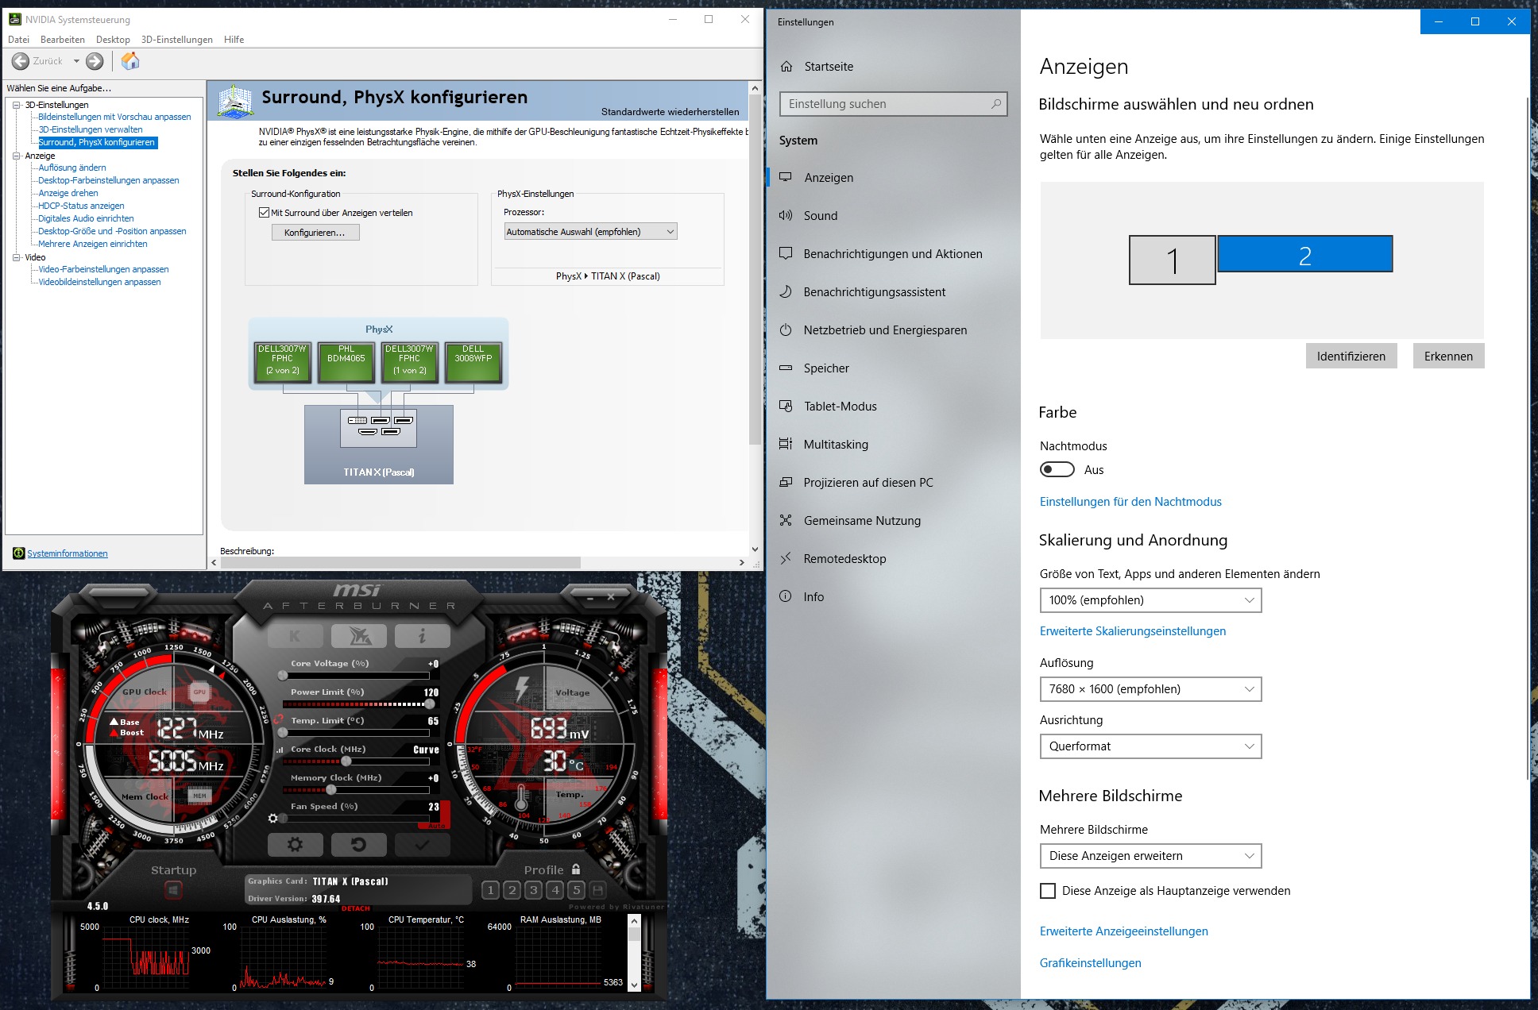Screen dimensions: 1538x1010
Task: Click the home icon in NVIDIA toolbar
Action: [129, 61]
